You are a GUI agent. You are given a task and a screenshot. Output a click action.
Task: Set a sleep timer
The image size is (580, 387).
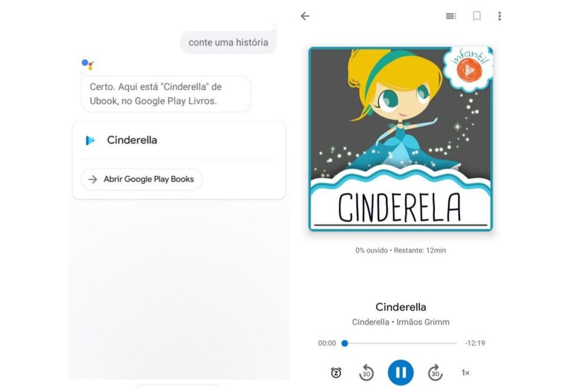(x=336, y=372)
